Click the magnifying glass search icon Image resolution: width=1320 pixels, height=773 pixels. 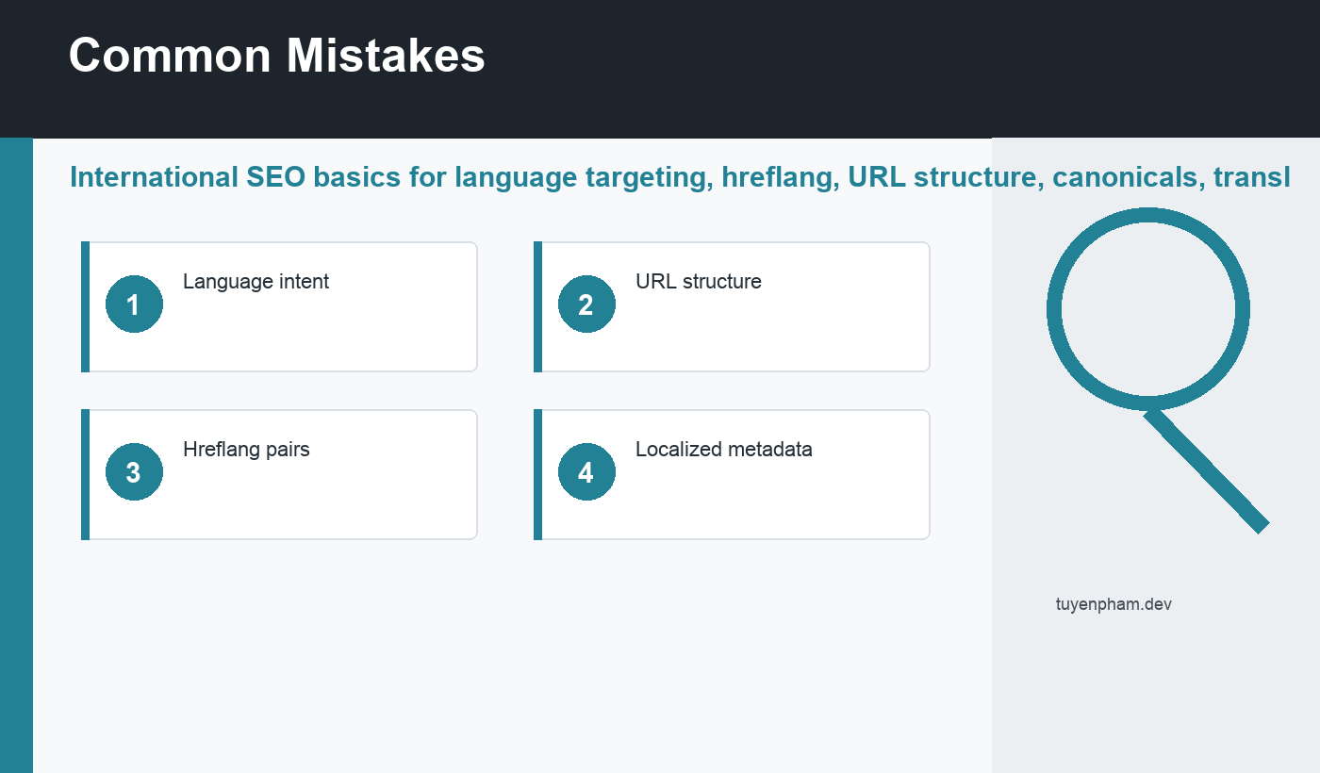[x=1158, y=370]
